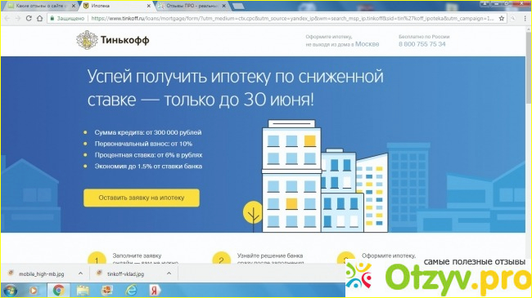532x298 pixels.
Task: Open File Explorer folder in the taskbar
Action: pyautogui.click(x=83, y=291)
